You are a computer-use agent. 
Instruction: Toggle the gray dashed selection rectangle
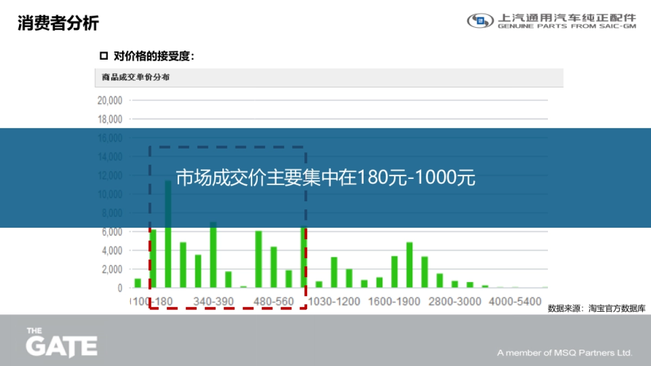tap(228, 146)
